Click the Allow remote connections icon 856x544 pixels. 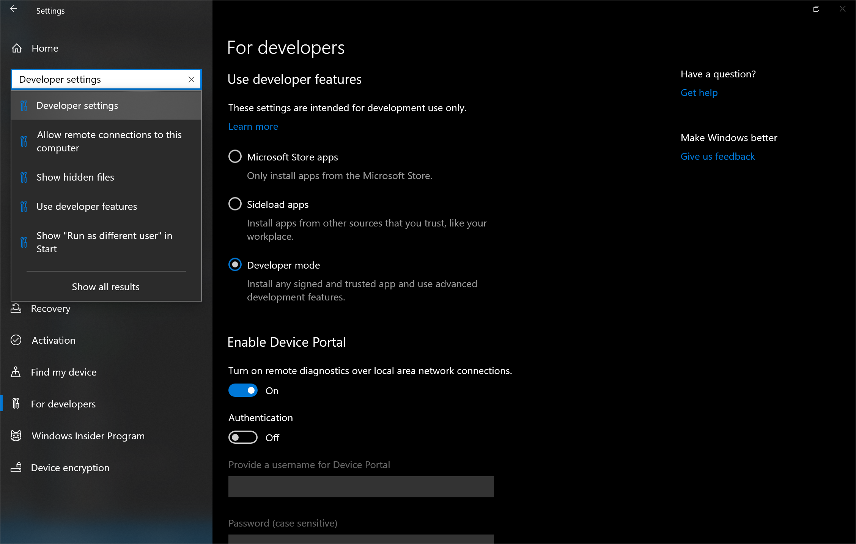[x=24, y=140]
